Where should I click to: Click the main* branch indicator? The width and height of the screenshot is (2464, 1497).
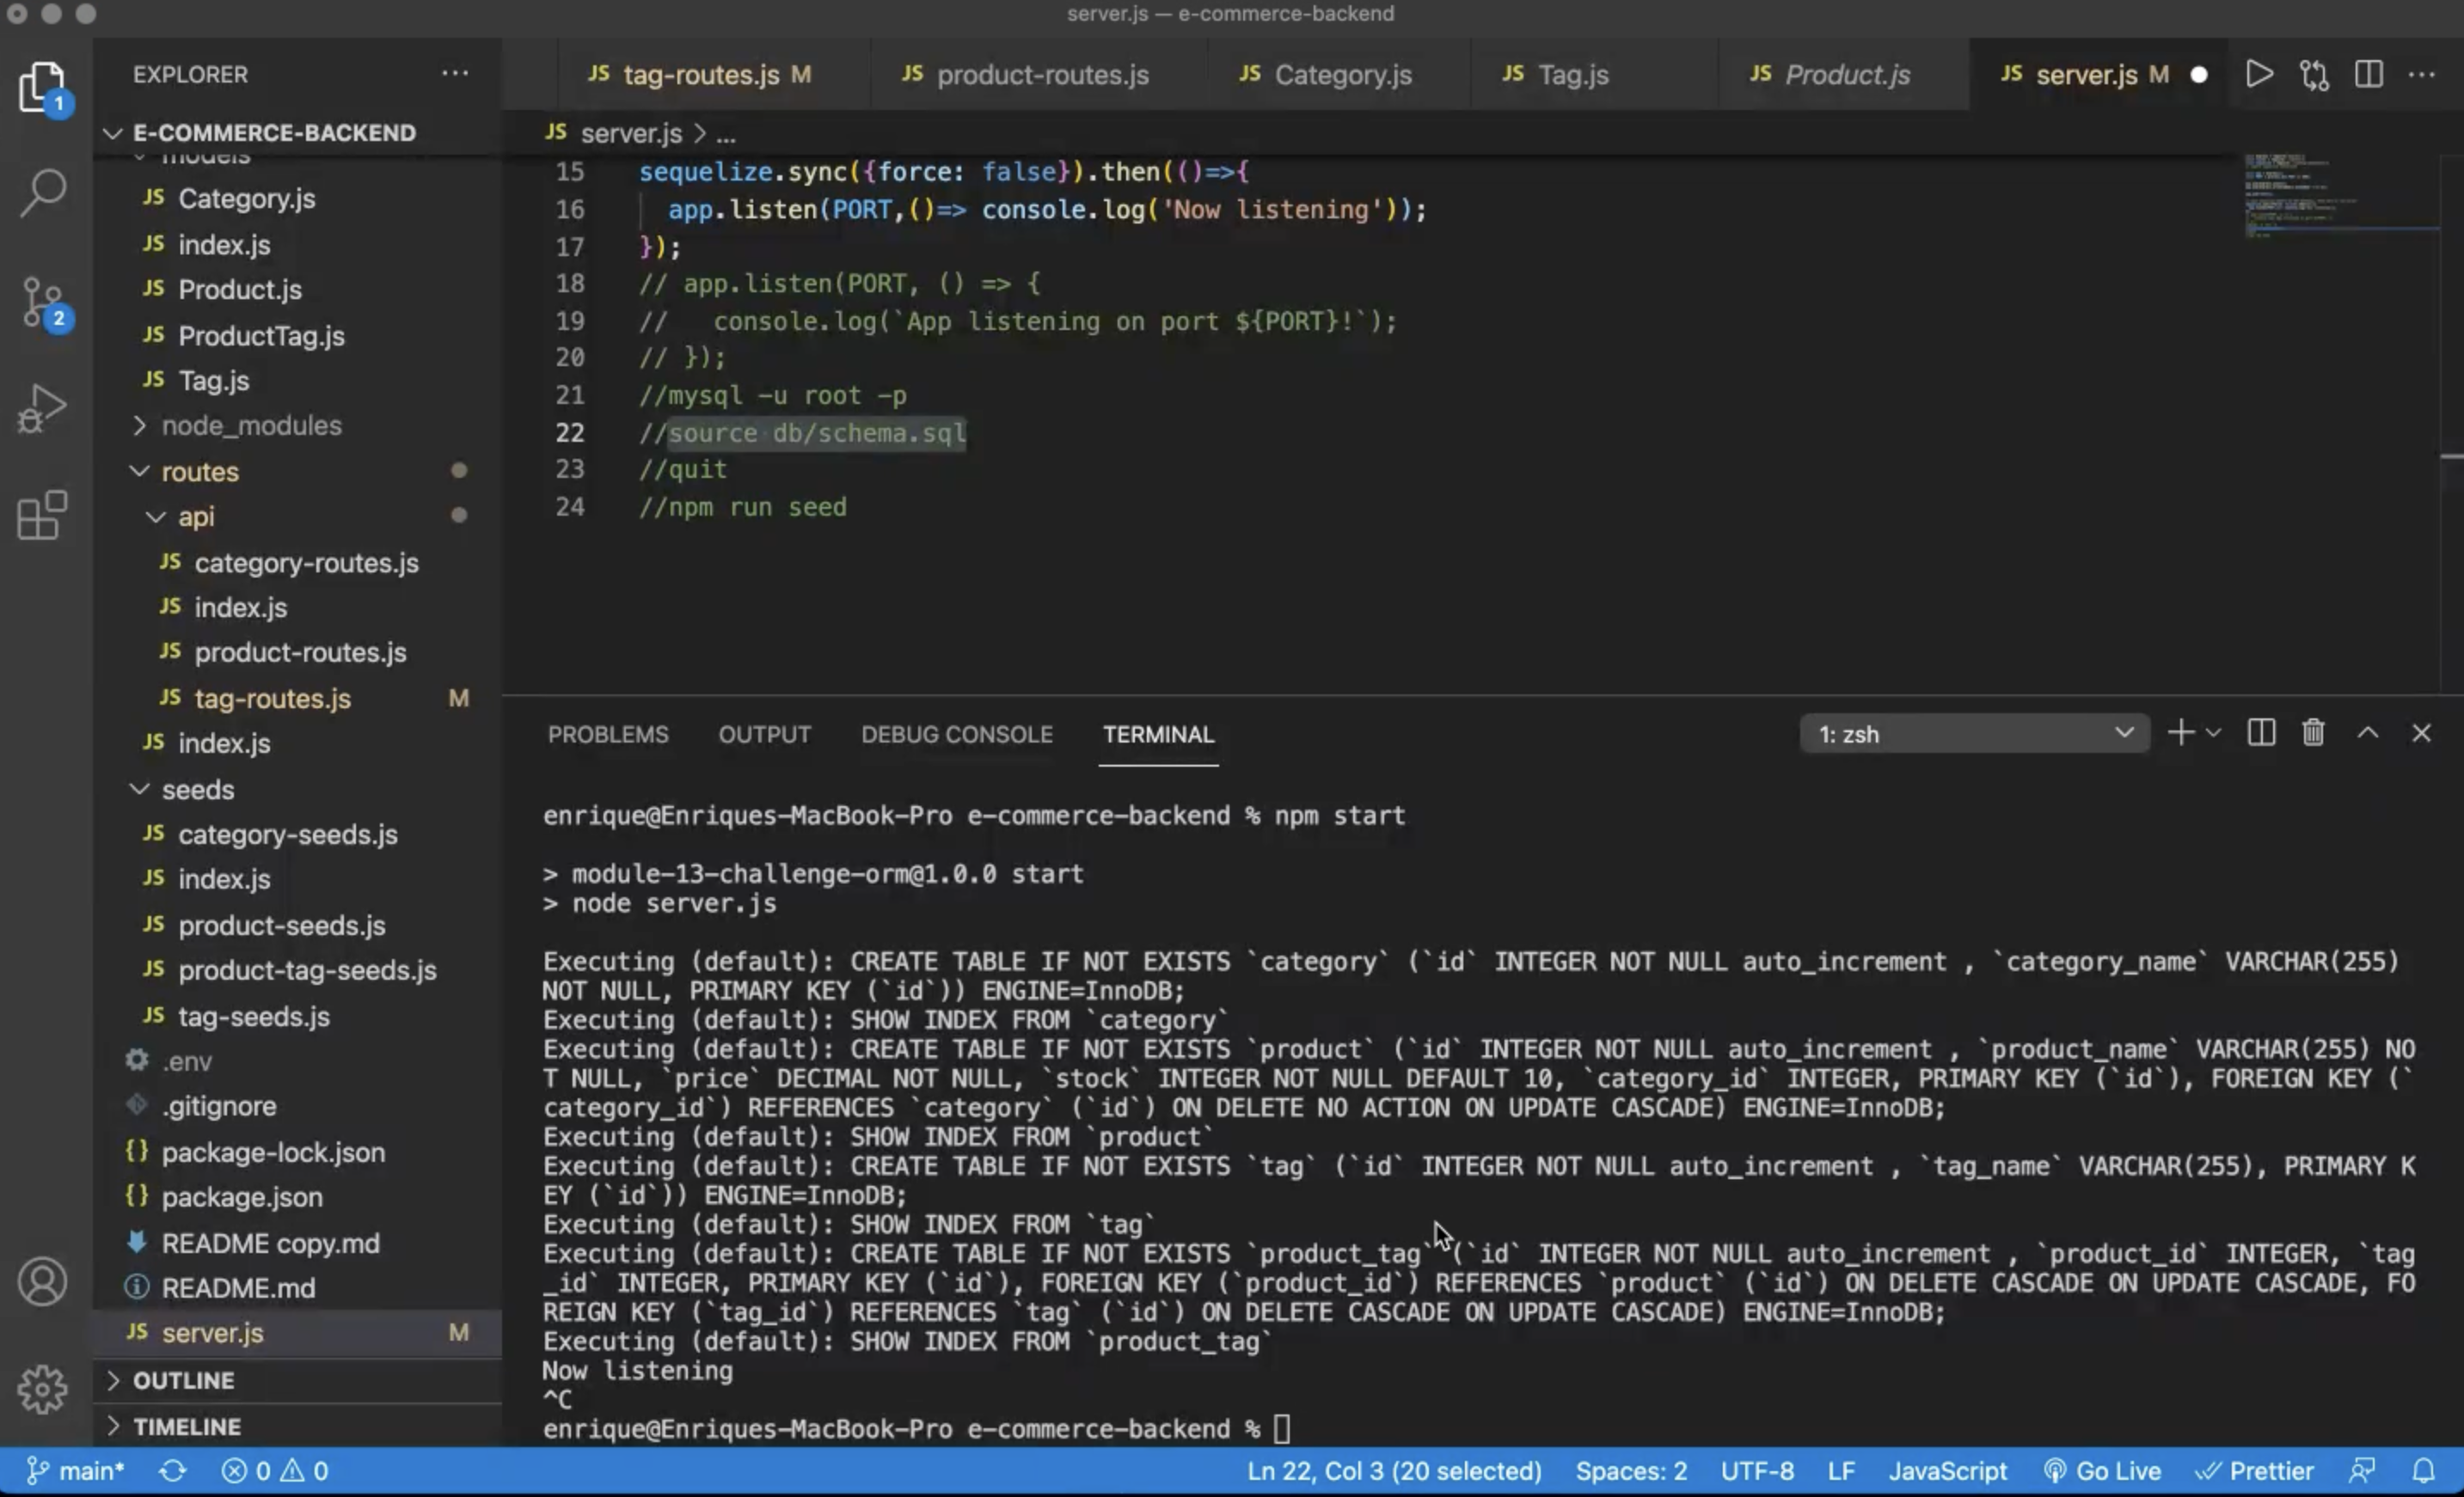(x=76, y=1471)
